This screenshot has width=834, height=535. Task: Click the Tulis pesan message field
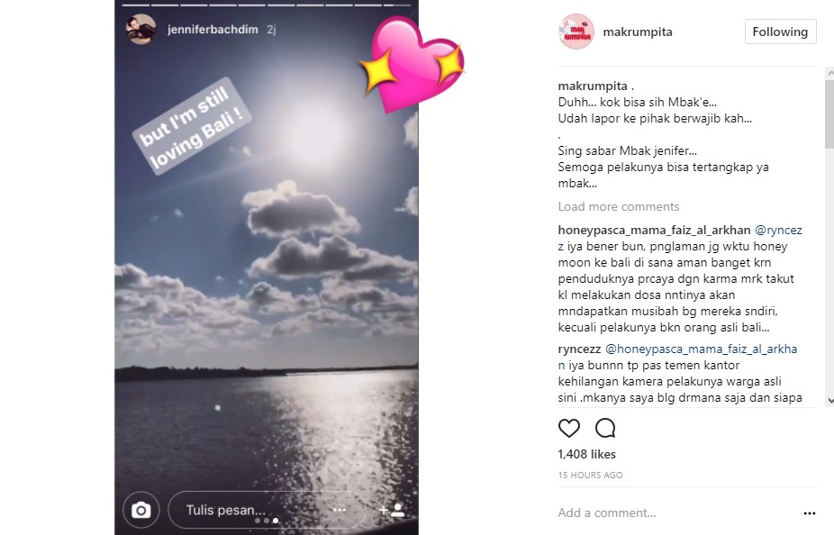pyautogui.click(x=267, y=510)
